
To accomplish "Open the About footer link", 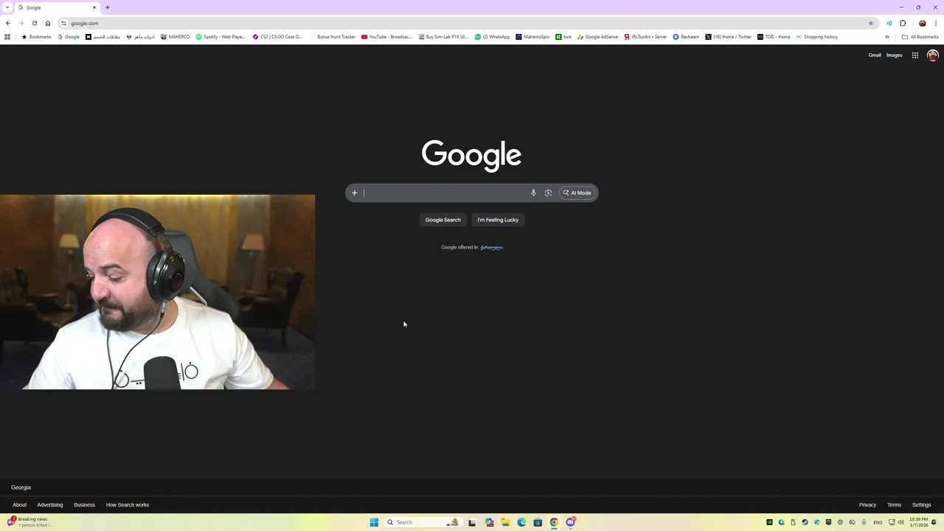I will point(19,505).
